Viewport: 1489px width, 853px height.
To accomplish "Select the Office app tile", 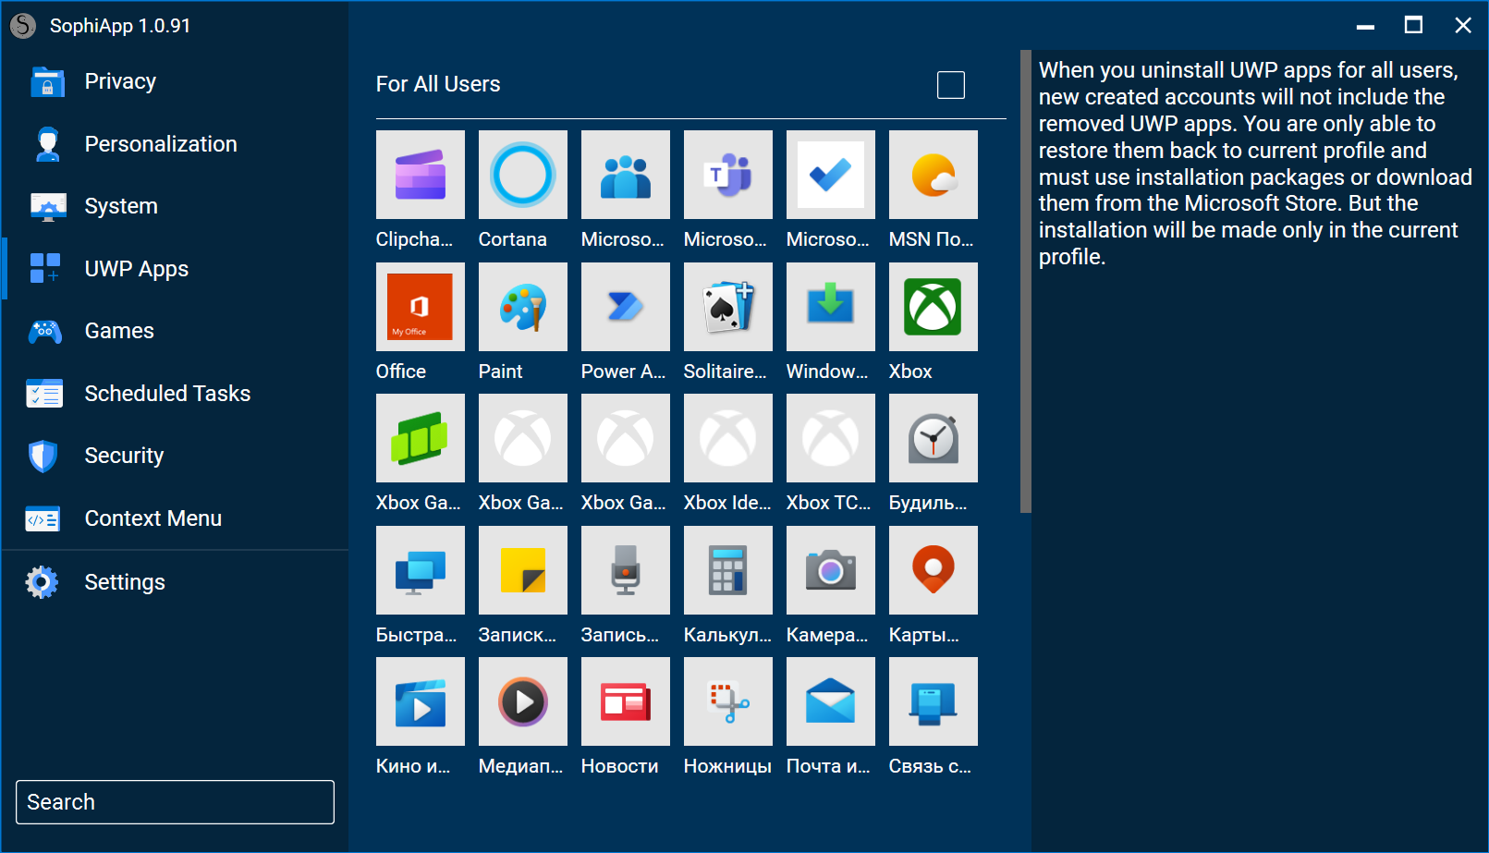I will point(421,307).
